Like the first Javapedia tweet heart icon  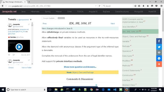pos(9,55)
